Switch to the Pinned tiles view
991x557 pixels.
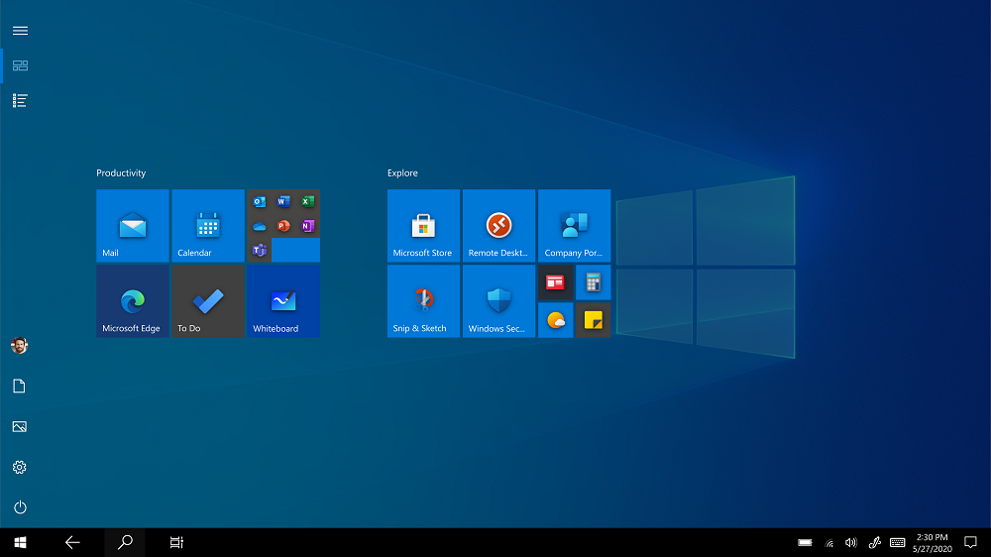tap(20, 65)
